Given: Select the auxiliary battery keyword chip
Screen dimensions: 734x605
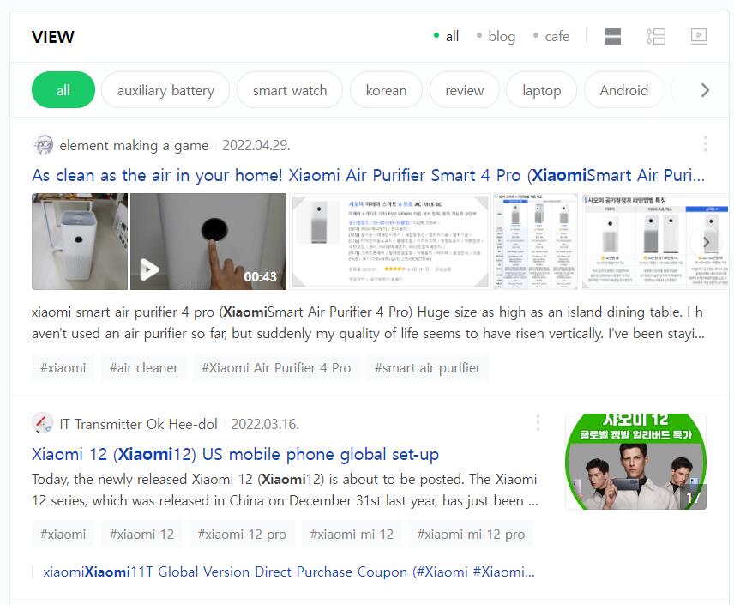Looking at the screenshot, I should [165, 90].
